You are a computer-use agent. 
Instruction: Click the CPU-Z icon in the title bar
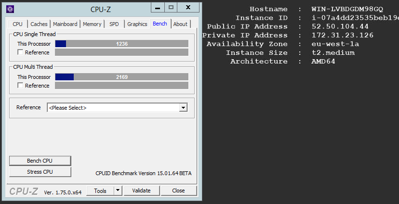click(x=10, y=9)
